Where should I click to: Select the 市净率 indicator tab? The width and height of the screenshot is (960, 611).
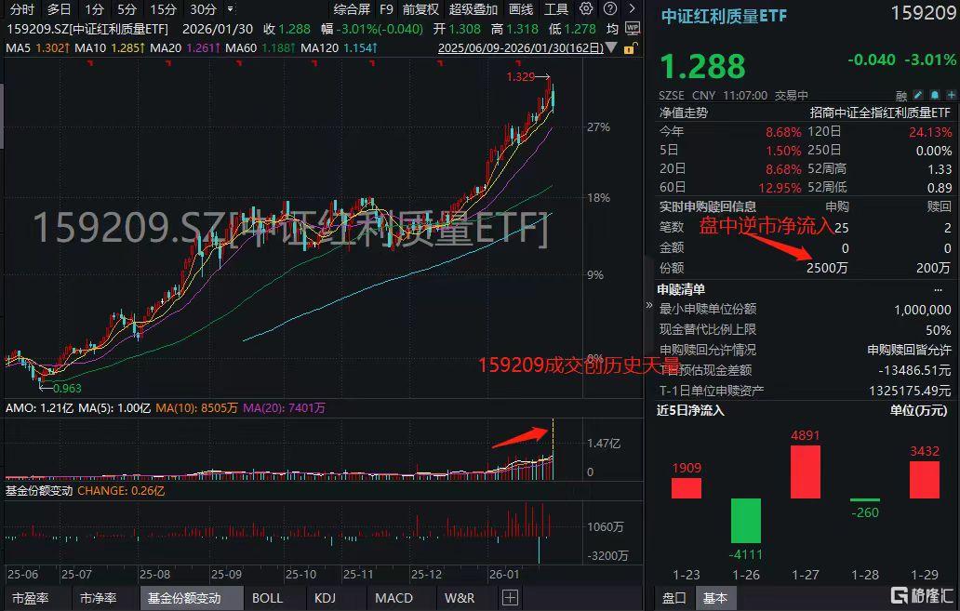tap(98, 598)
